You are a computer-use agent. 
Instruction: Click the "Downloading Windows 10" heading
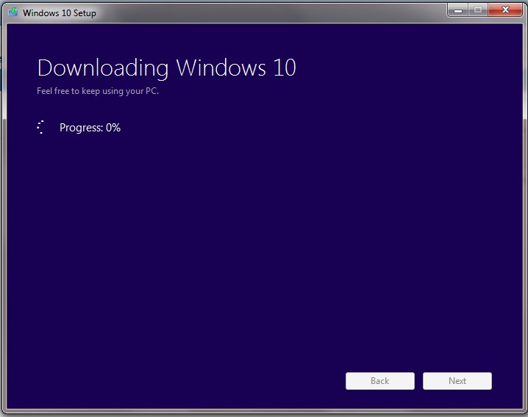pos(167,68)
